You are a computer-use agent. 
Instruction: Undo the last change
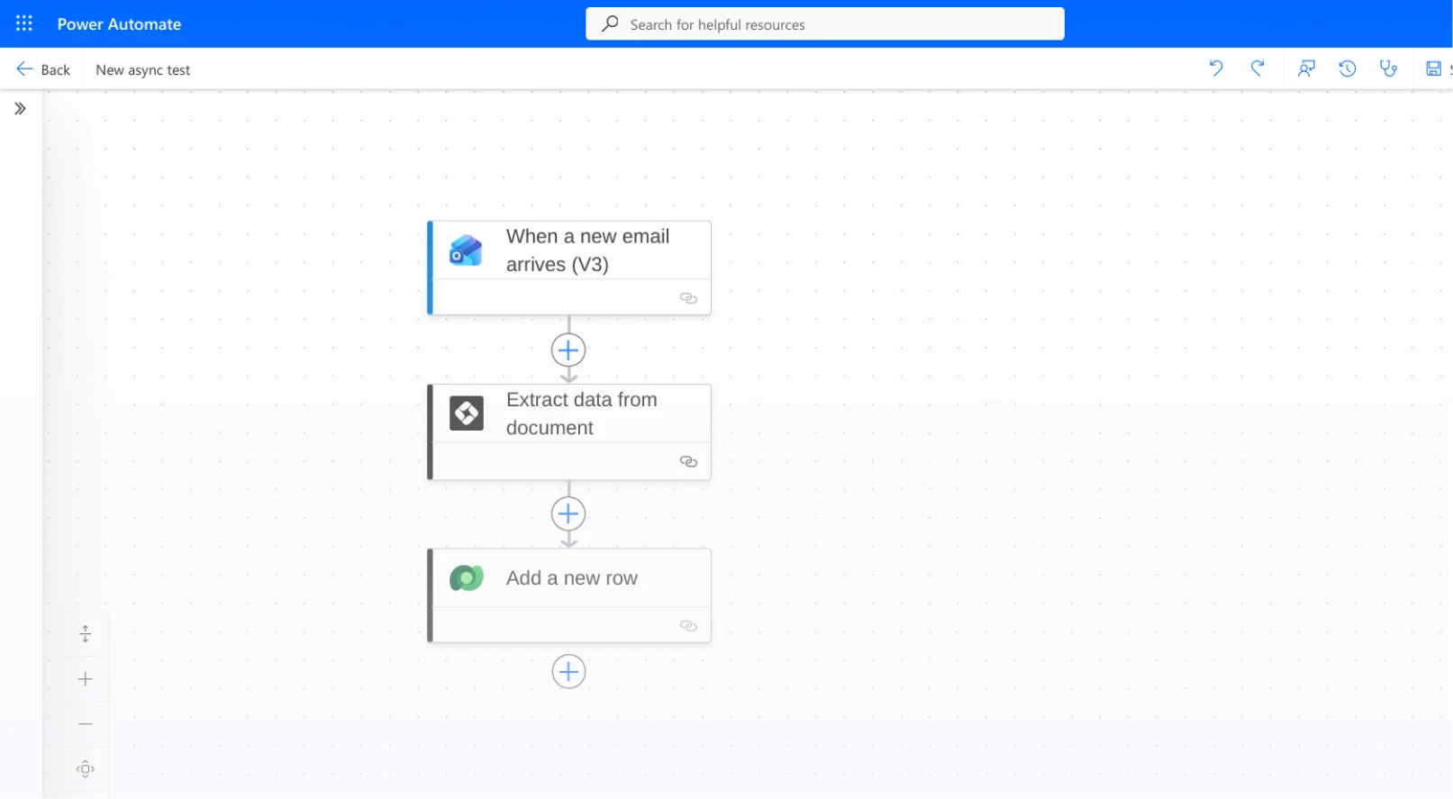point(1216,68)
